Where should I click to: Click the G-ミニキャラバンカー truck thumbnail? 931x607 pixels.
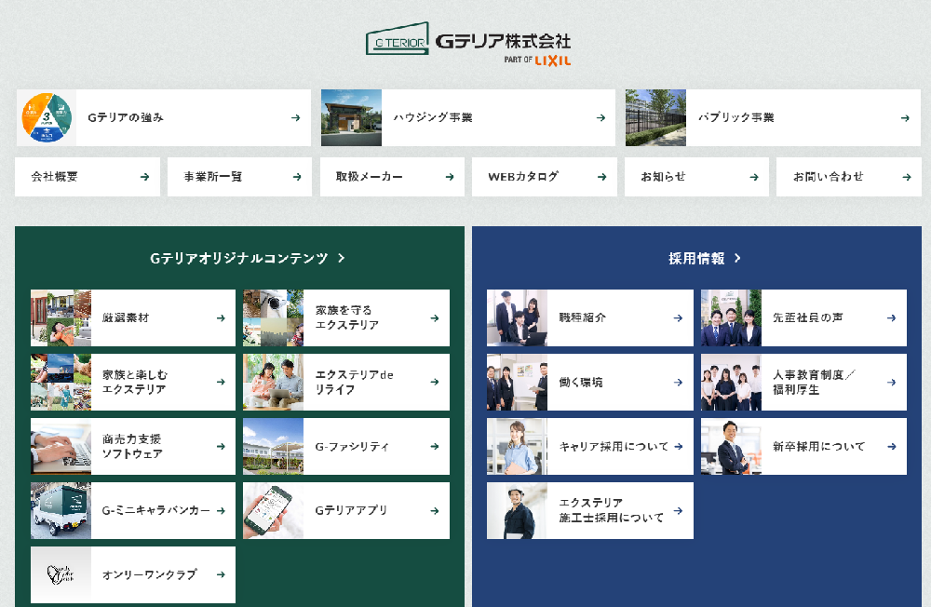click(x=61, y=511)
